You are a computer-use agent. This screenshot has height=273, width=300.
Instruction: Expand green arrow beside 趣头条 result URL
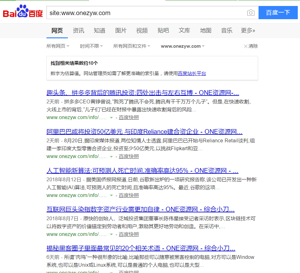click(111, 118)
